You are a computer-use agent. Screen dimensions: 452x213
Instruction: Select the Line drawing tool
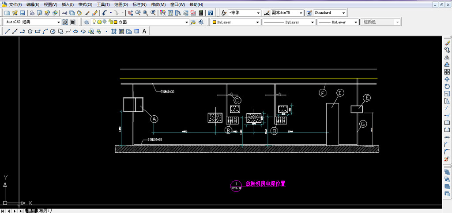[x=8, y=31]
